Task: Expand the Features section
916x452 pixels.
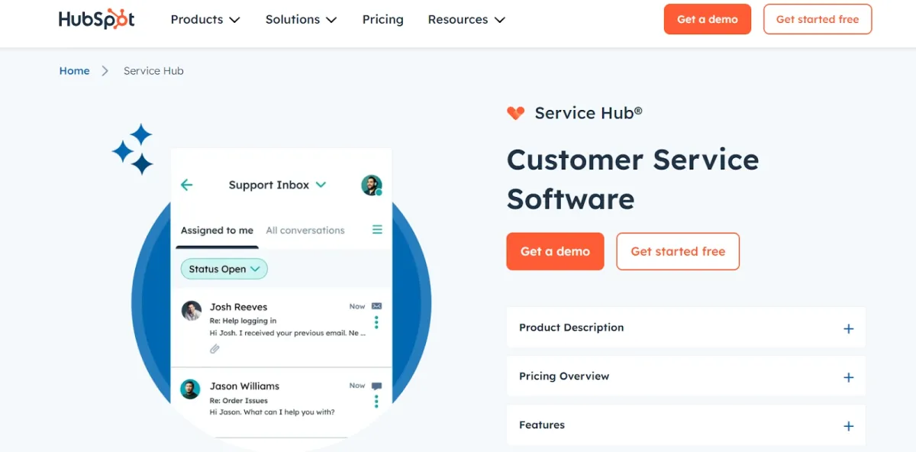Action: (686, 425)
